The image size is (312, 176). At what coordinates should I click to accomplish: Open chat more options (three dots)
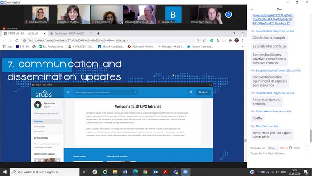click(x=306, y=148)
